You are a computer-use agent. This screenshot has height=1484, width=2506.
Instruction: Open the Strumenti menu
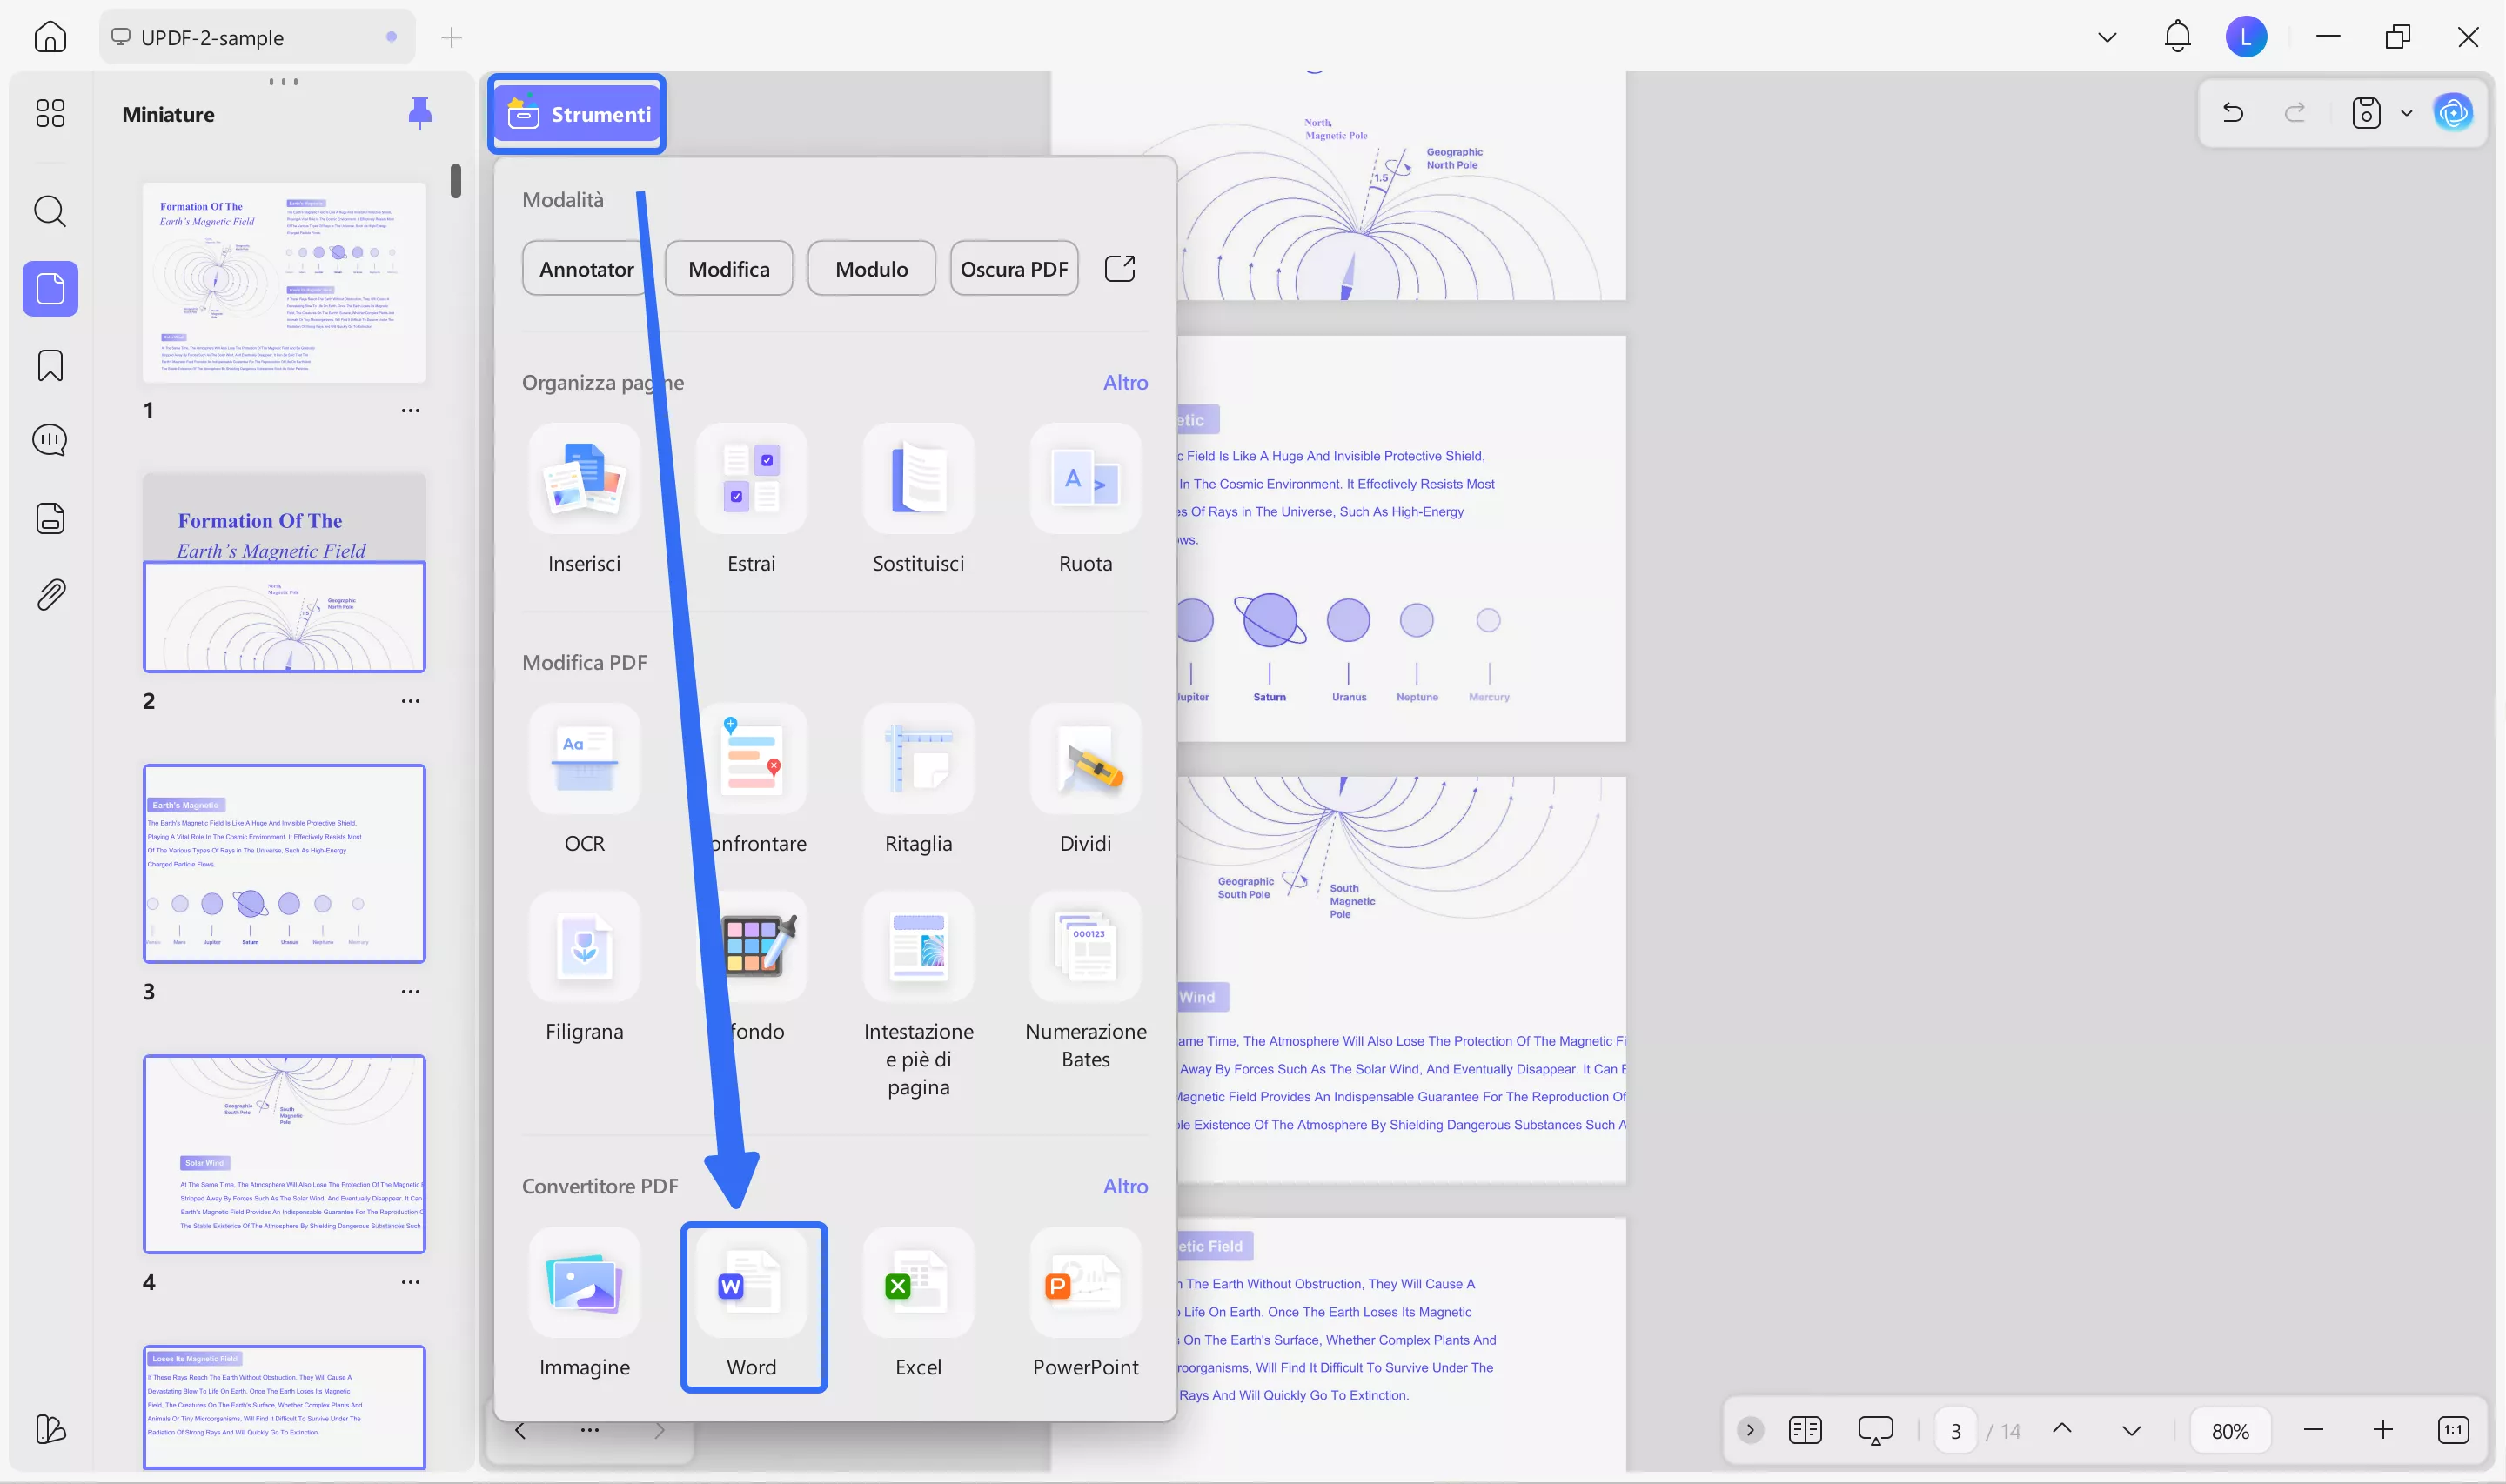[577, 113]
